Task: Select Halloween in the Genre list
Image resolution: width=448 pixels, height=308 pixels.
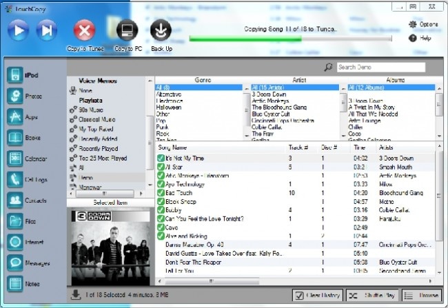Action: click(169, 107)
